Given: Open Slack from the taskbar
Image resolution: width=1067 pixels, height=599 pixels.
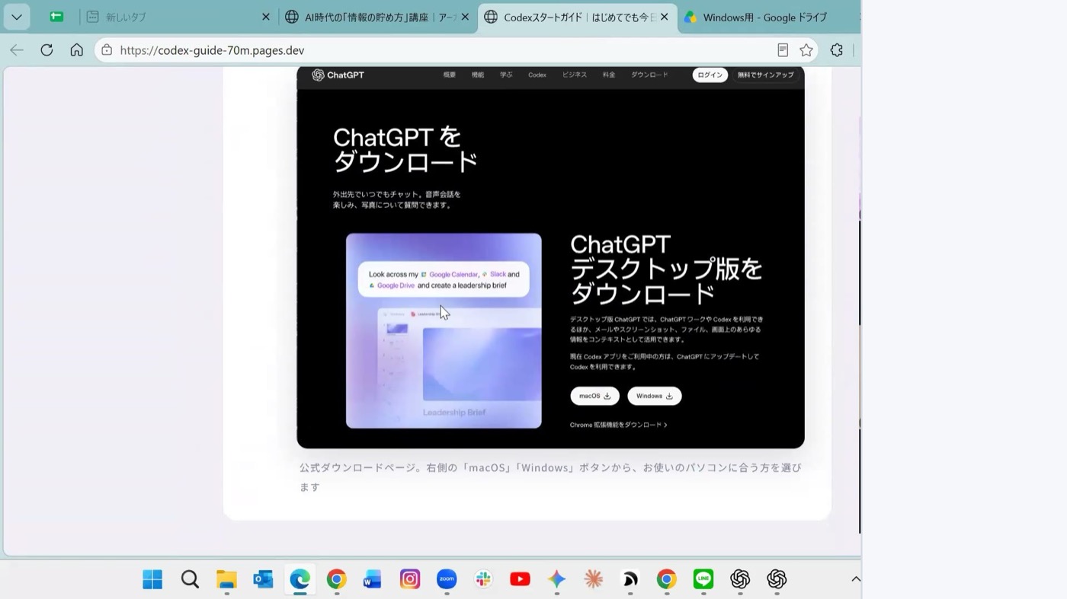Looking at the screenshot, I should click(483, 579).
